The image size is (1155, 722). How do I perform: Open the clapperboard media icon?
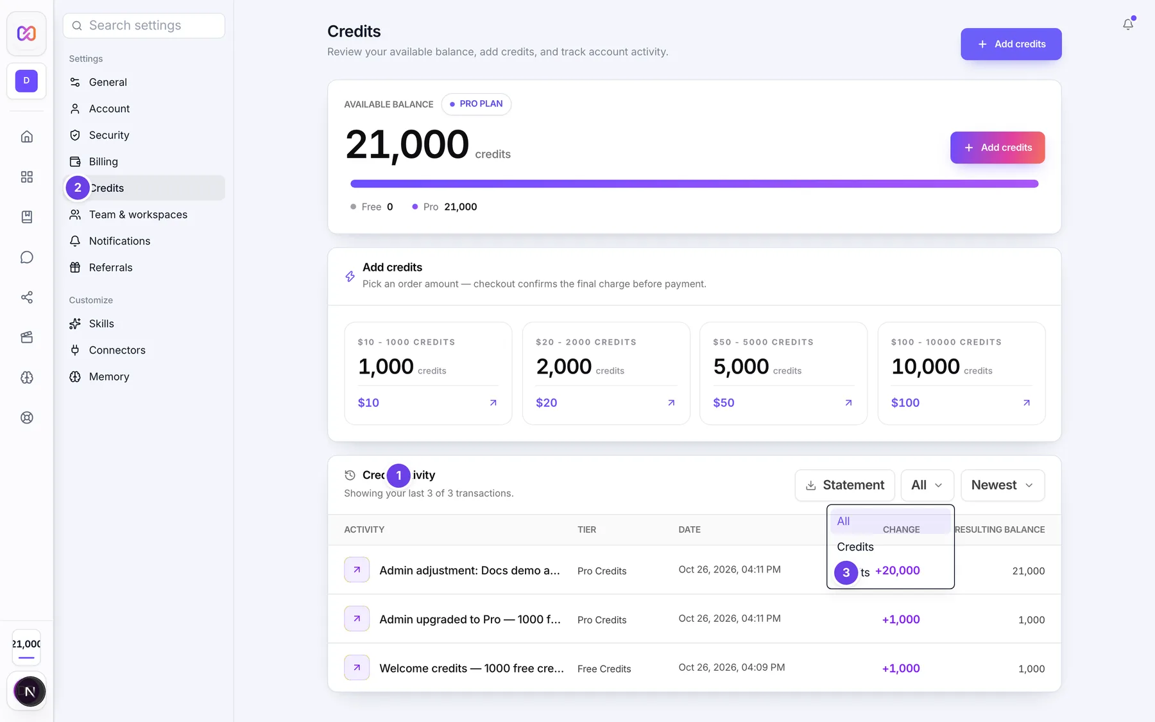coord(26,338)
